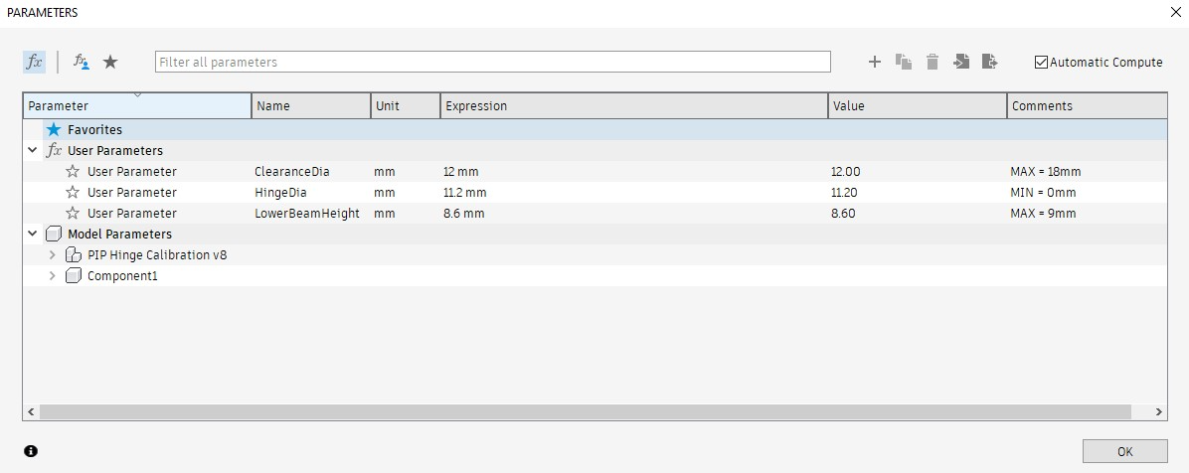
Task: Toggle the Automatic Compute checkbox
Action: click(1041, 63)
